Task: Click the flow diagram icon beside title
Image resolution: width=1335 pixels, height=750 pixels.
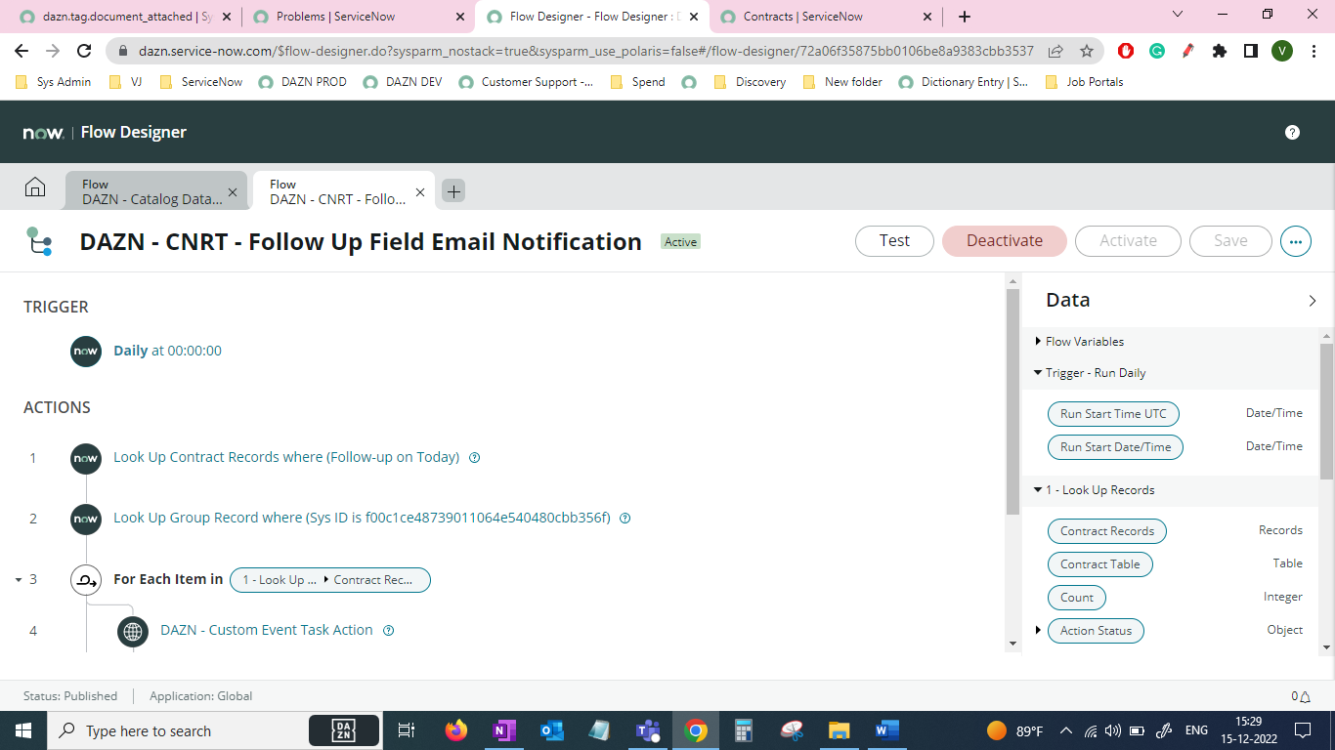Action: coord(39,241)
